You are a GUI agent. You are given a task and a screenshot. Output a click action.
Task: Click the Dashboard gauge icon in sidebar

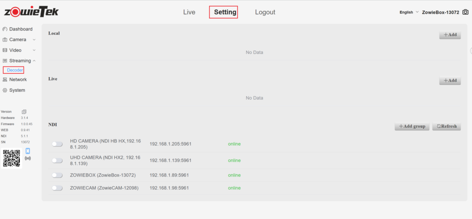pos(5,29)
